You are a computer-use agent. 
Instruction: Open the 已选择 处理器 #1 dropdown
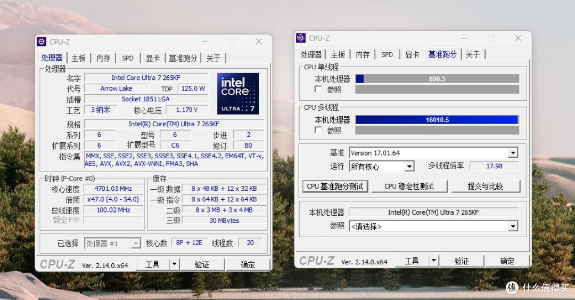point(136,243)
